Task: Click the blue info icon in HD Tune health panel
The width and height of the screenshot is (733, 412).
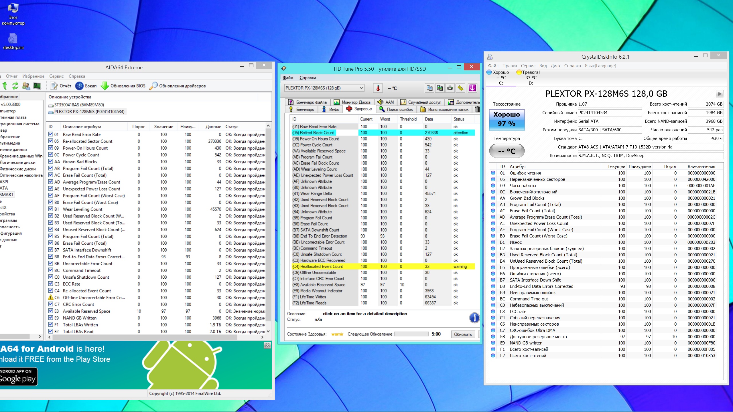Action: pos(474,318)
